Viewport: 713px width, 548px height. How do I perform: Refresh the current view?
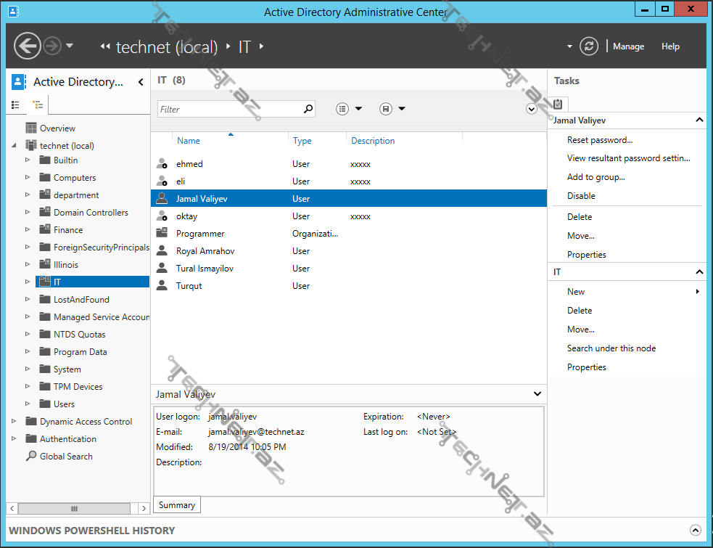click(x=589, y=46)
